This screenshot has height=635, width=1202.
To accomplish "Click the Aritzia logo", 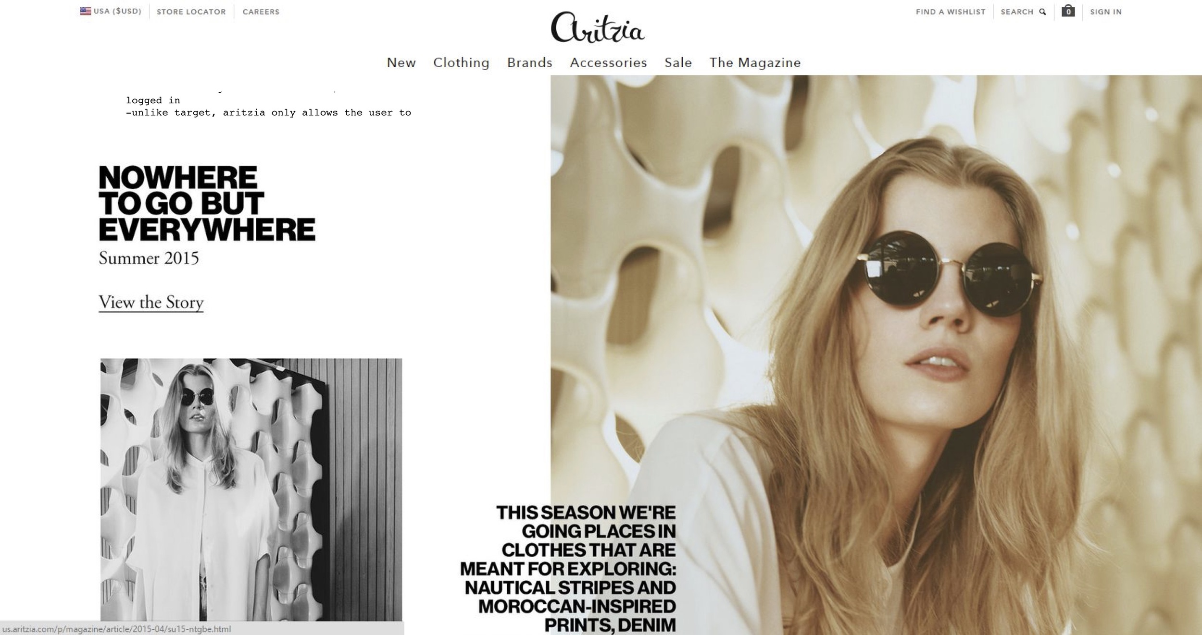I will pos(598,28).
